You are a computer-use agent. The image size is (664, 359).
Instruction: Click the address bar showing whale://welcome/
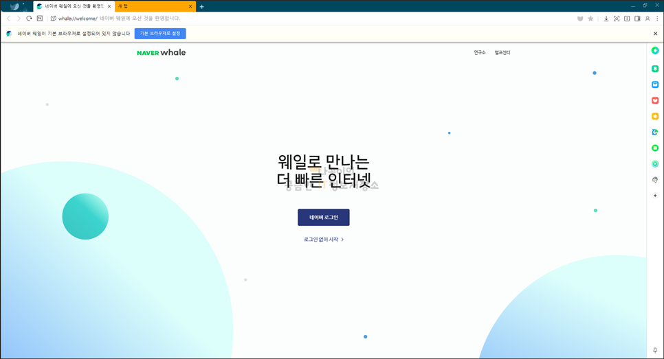(313, 19)
